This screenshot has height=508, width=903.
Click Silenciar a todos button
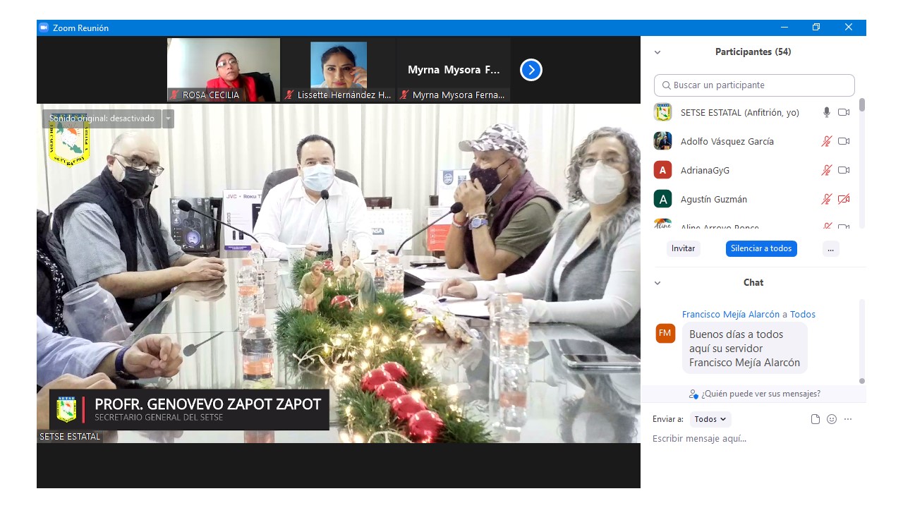pos(761,248)
